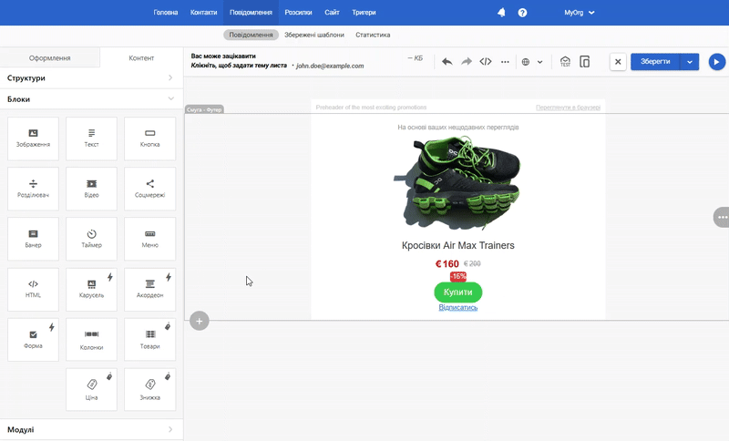Viewport: 729px width, 441px height.
Task: Select the Таймер block
Action: 92,239
